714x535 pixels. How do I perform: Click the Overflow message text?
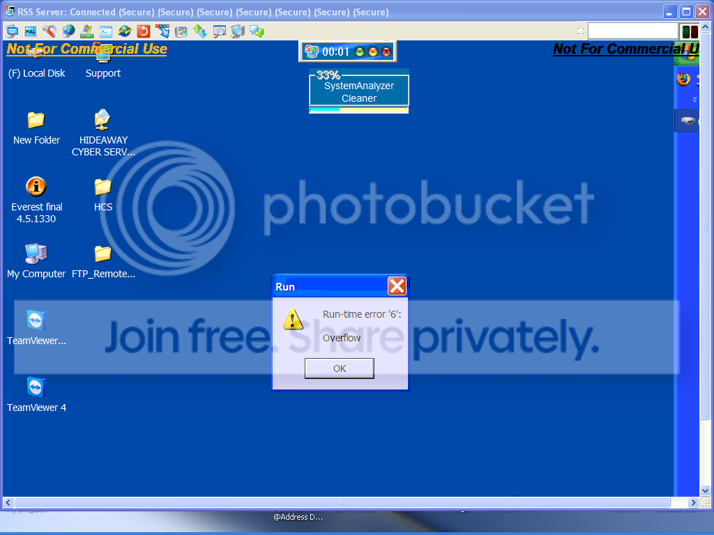pos(342,338)
